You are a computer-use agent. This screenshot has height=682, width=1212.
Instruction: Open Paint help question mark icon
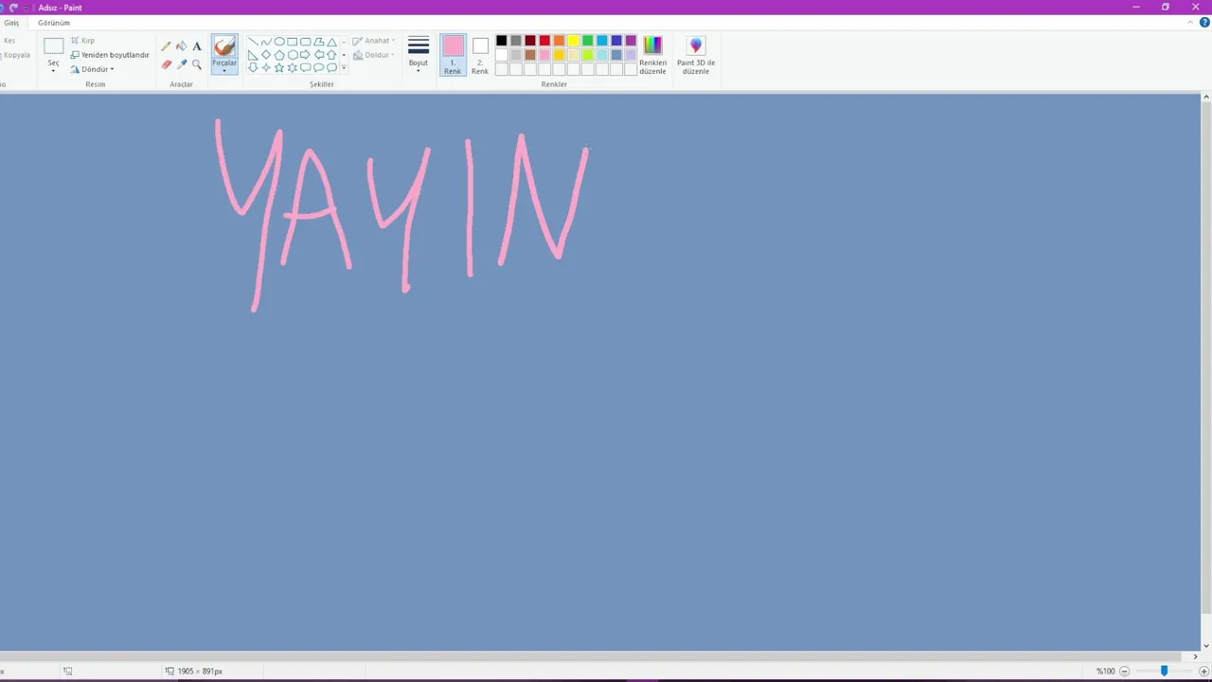click(1204, 22)
